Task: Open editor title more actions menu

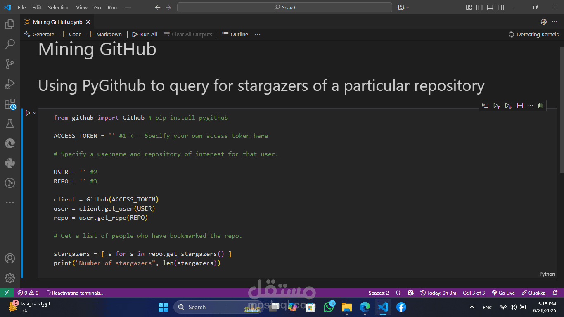Action: pos(555,22)
